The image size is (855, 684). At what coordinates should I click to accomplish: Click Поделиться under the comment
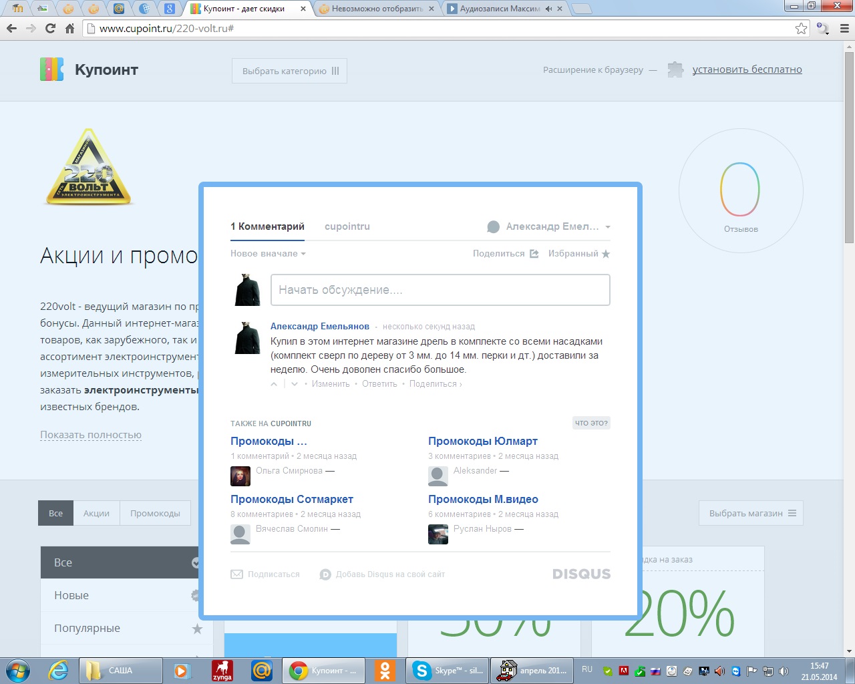[x=436, y=384]
